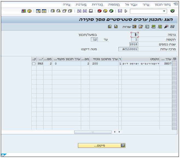Click the שנת כספים field showing 2018
Screen dimensions: 180x158
pos(133,44)
